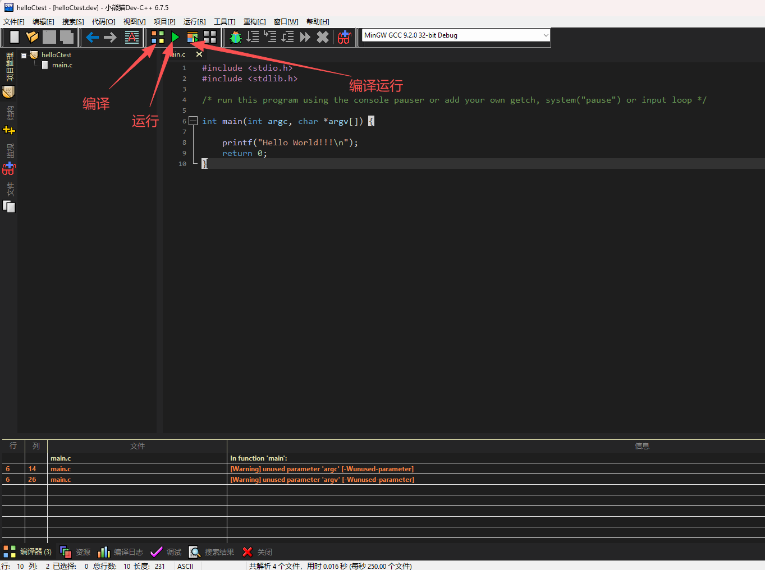The width and height of the screenshot is (765, 570).
Task: Switch to the 搜索结果 bottom tab
Action: 212,552
